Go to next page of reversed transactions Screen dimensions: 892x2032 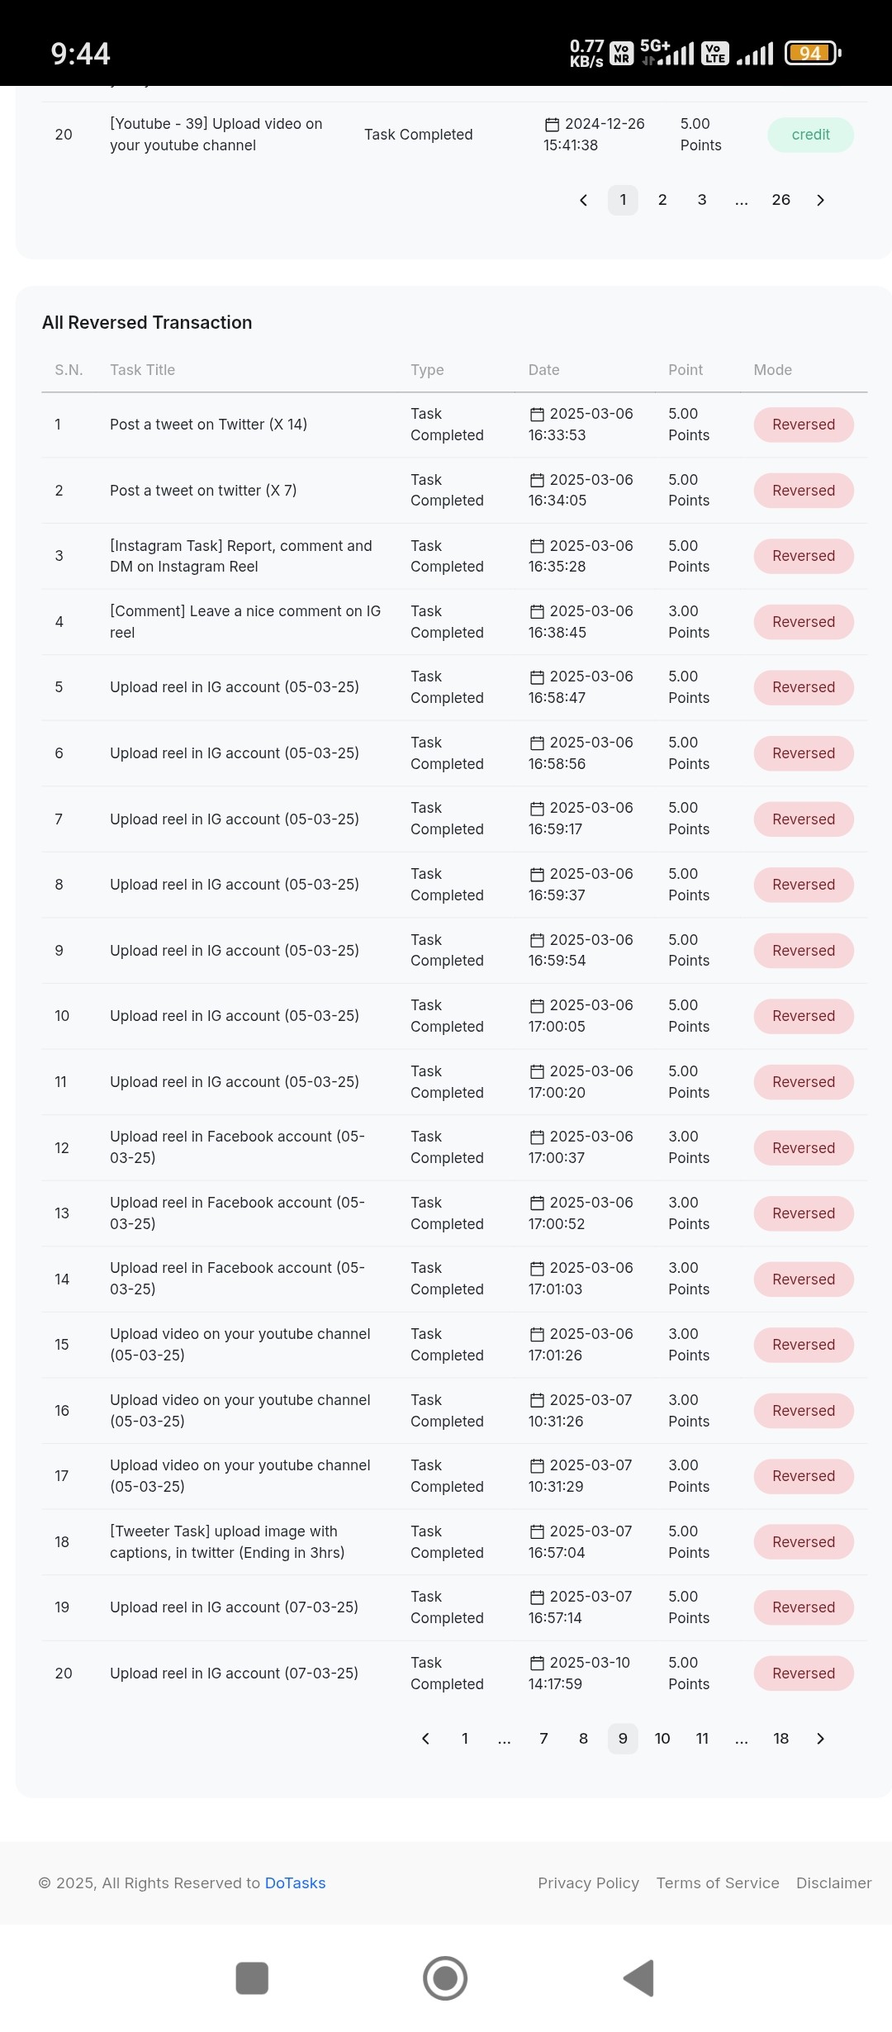pos(820,1738)
